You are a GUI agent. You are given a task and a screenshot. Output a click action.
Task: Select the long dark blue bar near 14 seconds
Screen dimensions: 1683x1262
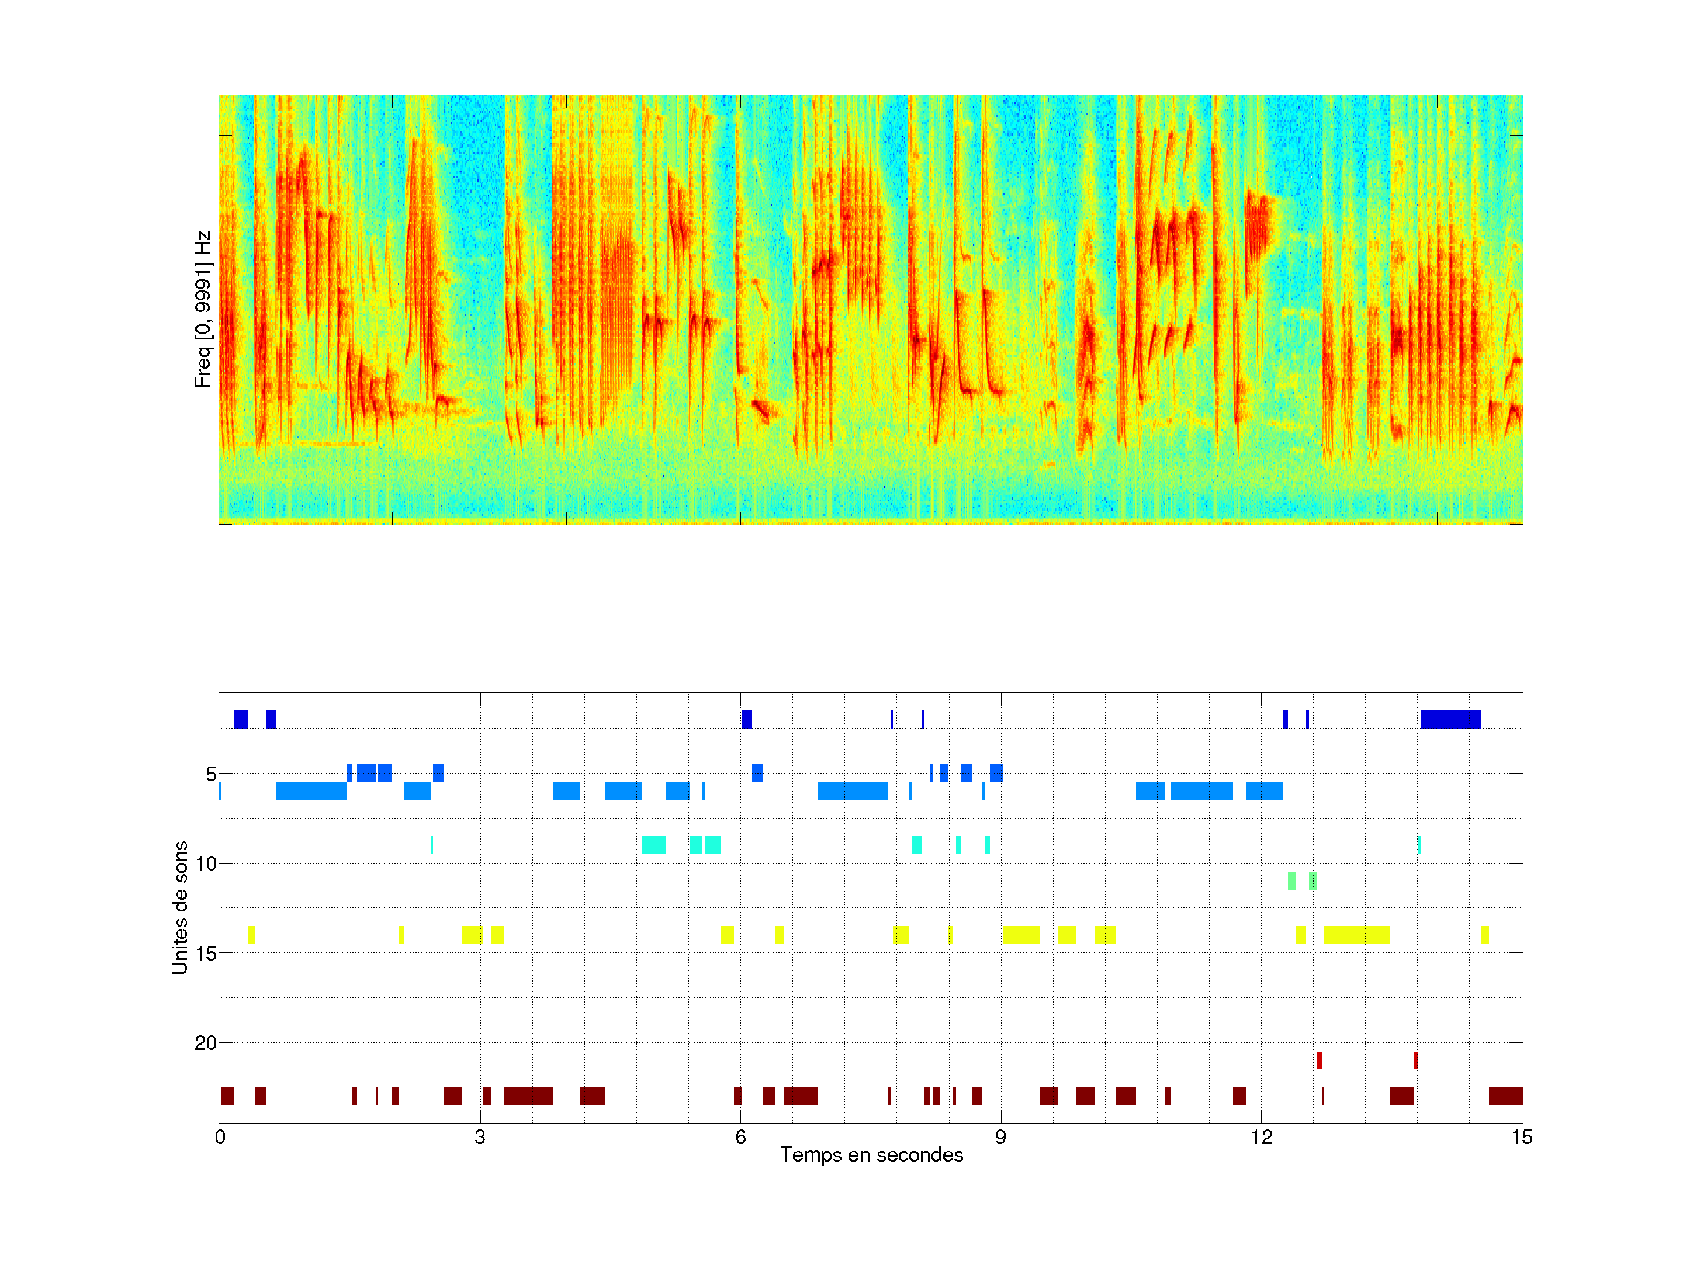pos(1450,719)
